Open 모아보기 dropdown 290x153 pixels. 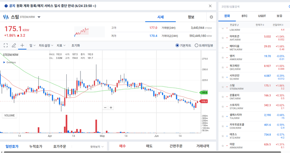pos(97,147)
